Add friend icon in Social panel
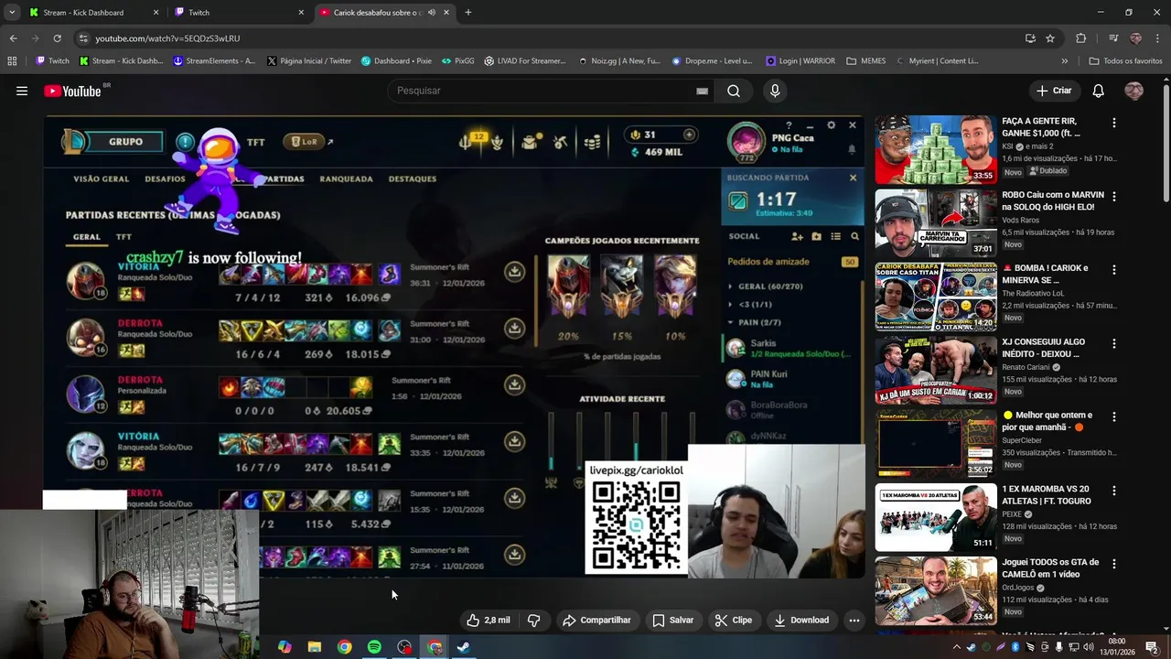The image size is (1171, 659). 797,236
